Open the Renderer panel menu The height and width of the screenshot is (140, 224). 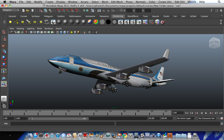[49, 29]
